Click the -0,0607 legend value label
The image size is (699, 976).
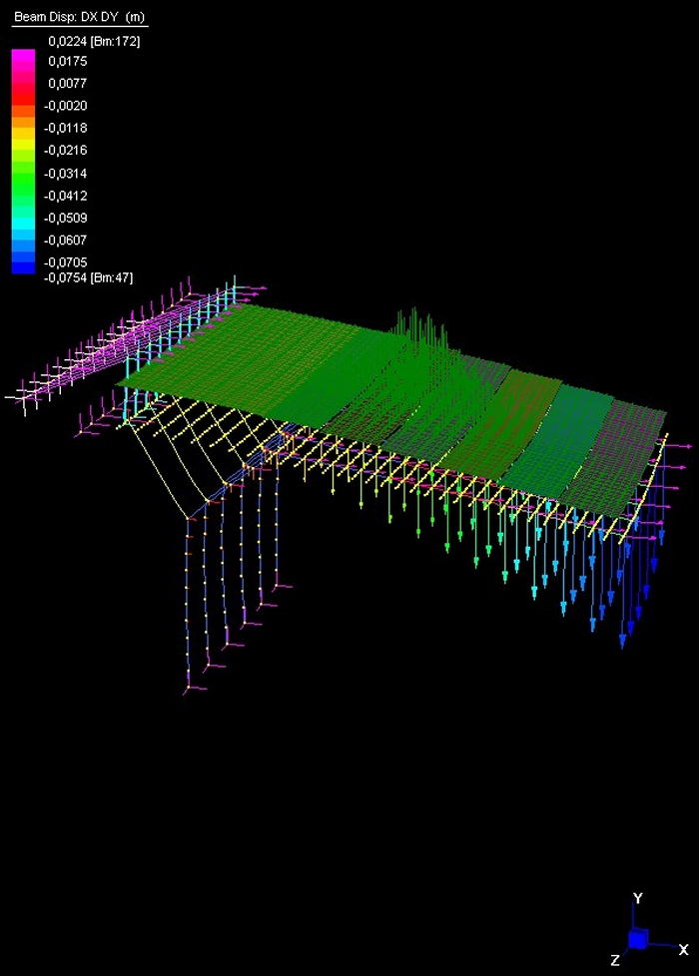pos(66,240)
